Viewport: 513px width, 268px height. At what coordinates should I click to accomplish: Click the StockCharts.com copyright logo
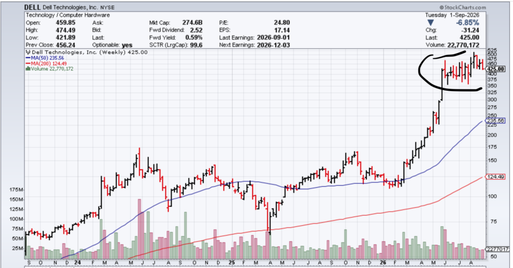pos(462,7)
